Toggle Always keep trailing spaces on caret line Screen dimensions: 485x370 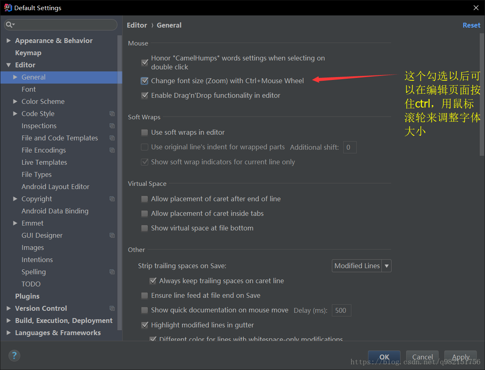[153, 281]
